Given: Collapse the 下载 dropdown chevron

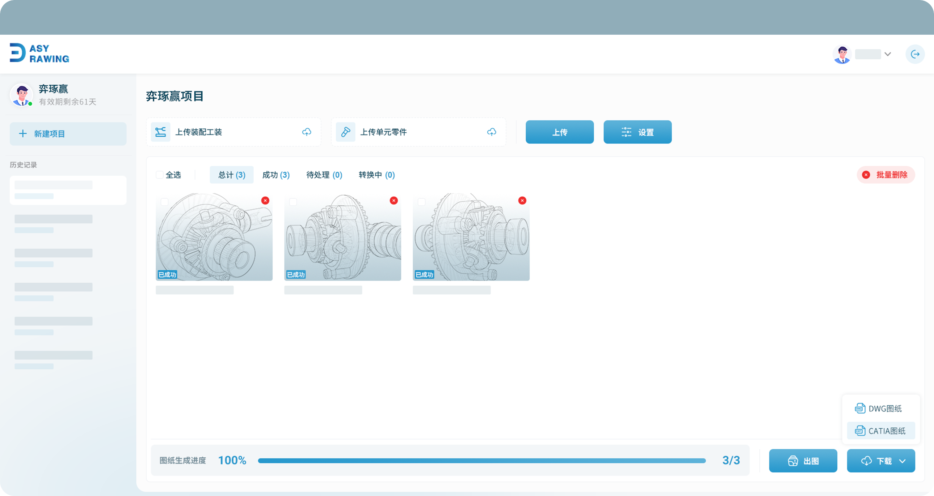Looking at the screenshot, I should [x=903, y=461].
